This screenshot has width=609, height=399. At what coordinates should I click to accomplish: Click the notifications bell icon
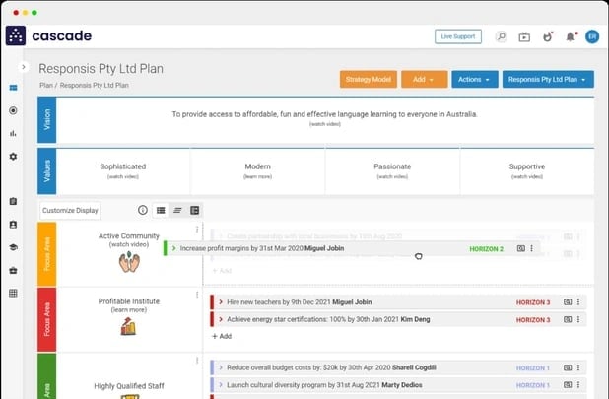click(x=570, y=36)
